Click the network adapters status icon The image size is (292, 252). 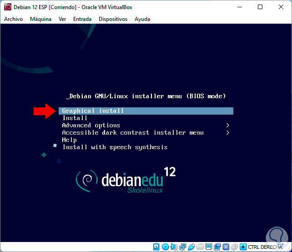tap(182, 247)
